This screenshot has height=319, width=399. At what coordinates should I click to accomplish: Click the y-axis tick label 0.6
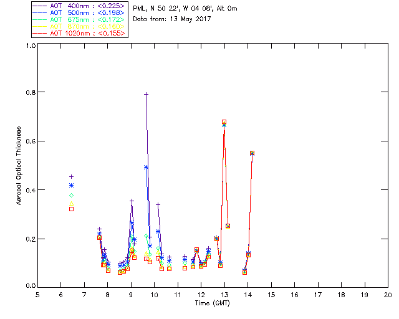click(31, 141)
